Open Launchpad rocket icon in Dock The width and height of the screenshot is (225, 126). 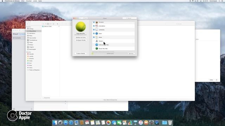(x=60, y=122)
